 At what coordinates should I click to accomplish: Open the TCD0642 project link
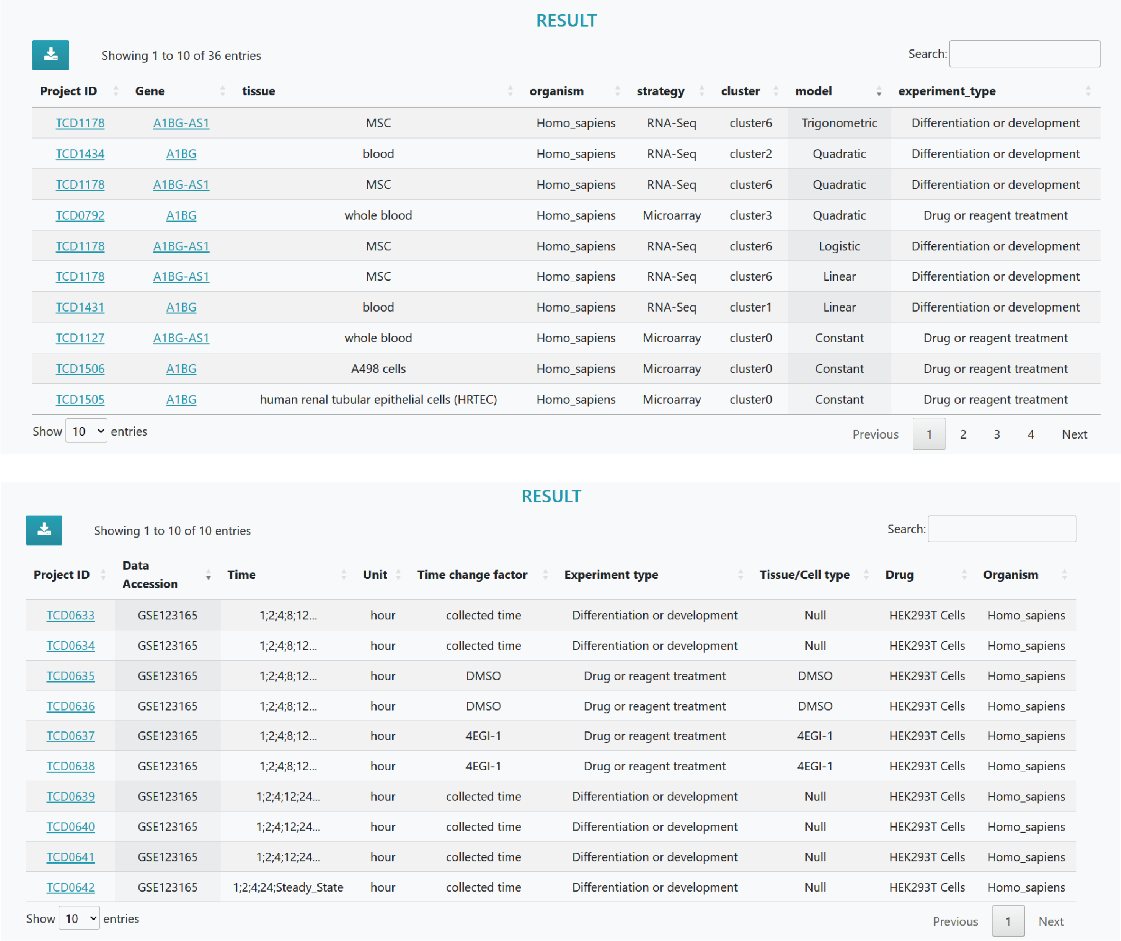(x=71, y=887)
